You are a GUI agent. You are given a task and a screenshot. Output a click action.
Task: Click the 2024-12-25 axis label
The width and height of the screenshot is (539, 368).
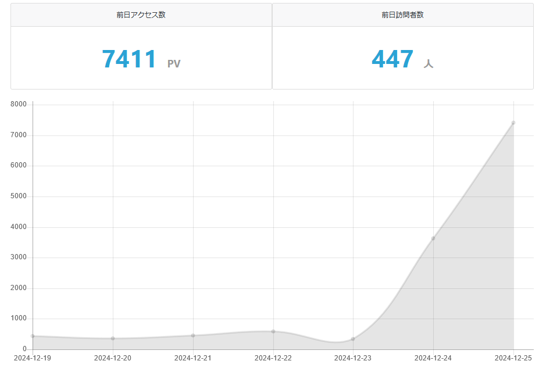pos(513,358)
